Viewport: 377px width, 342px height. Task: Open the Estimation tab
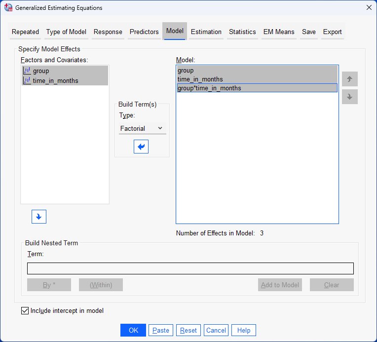206,32
